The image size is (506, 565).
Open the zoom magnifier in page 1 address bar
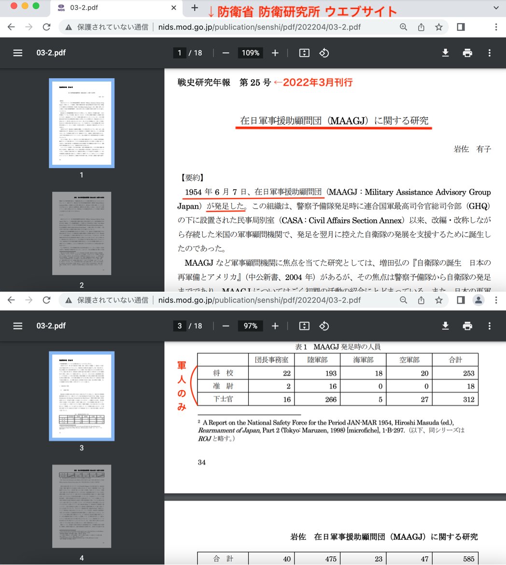coord(403,27)
